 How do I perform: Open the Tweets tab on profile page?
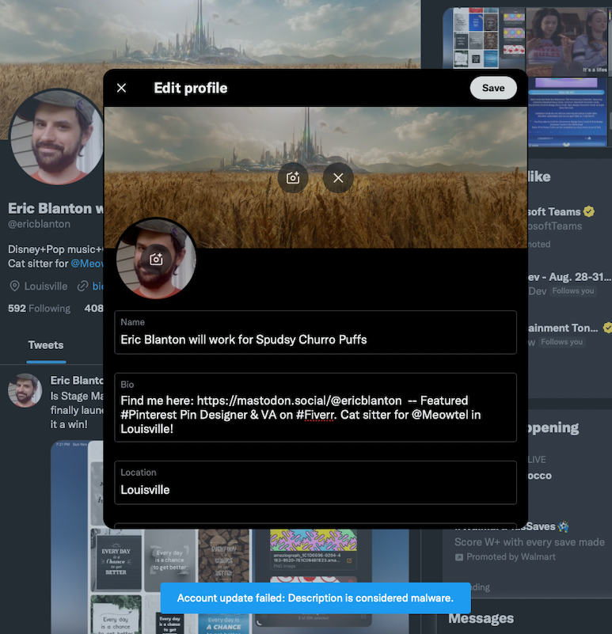pyautogui.click(x=46, y=345)
